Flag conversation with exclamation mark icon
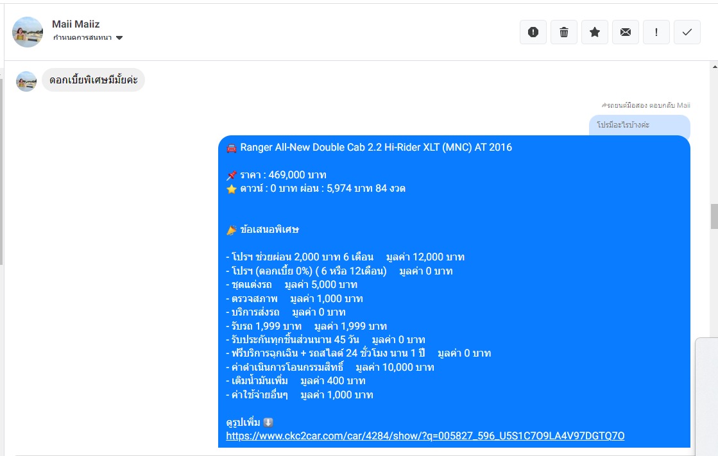The width and height of the screenshot is (718, 456). pyautogui.click(x=656, y=32)
